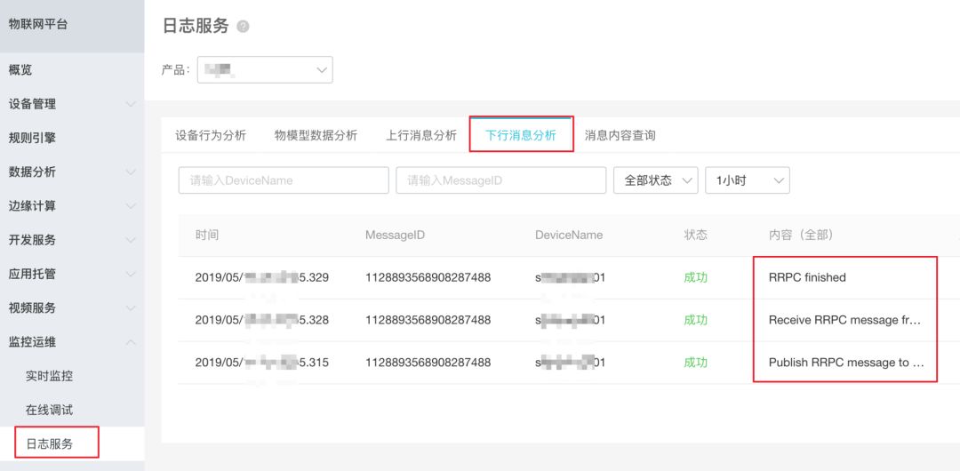Expand the 设备管理 sidebar menu

click(72, 104)
